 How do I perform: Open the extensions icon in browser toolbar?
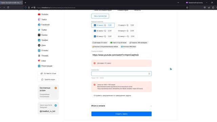213,7
